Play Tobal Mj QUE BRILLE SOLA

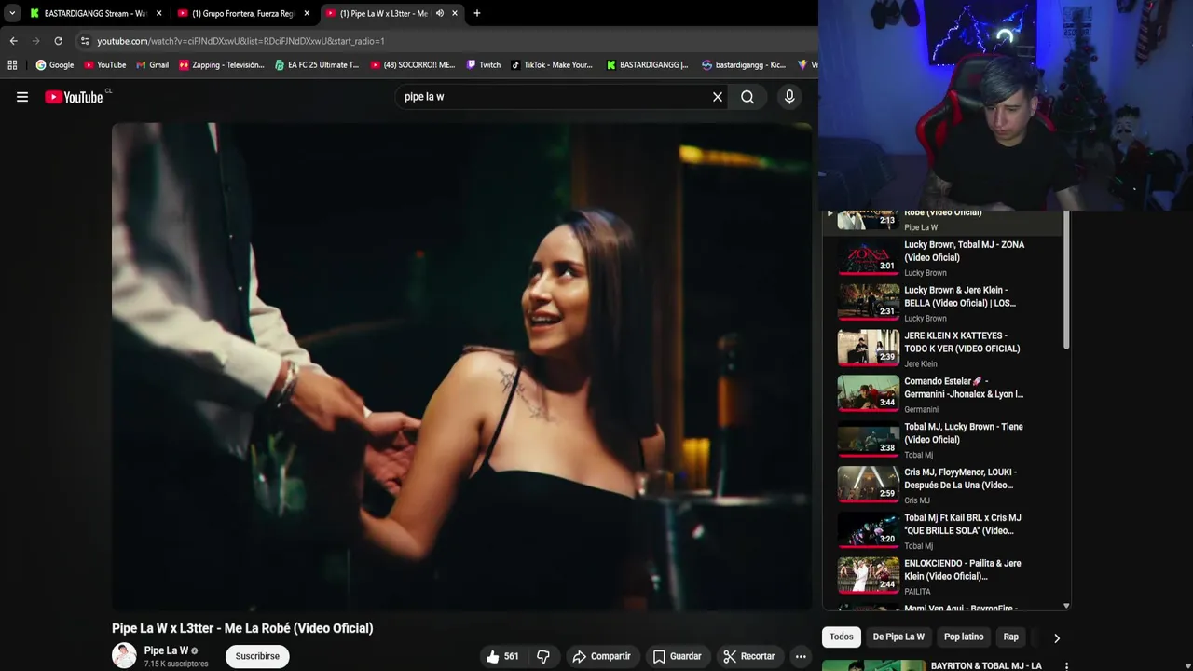point(943,531)
